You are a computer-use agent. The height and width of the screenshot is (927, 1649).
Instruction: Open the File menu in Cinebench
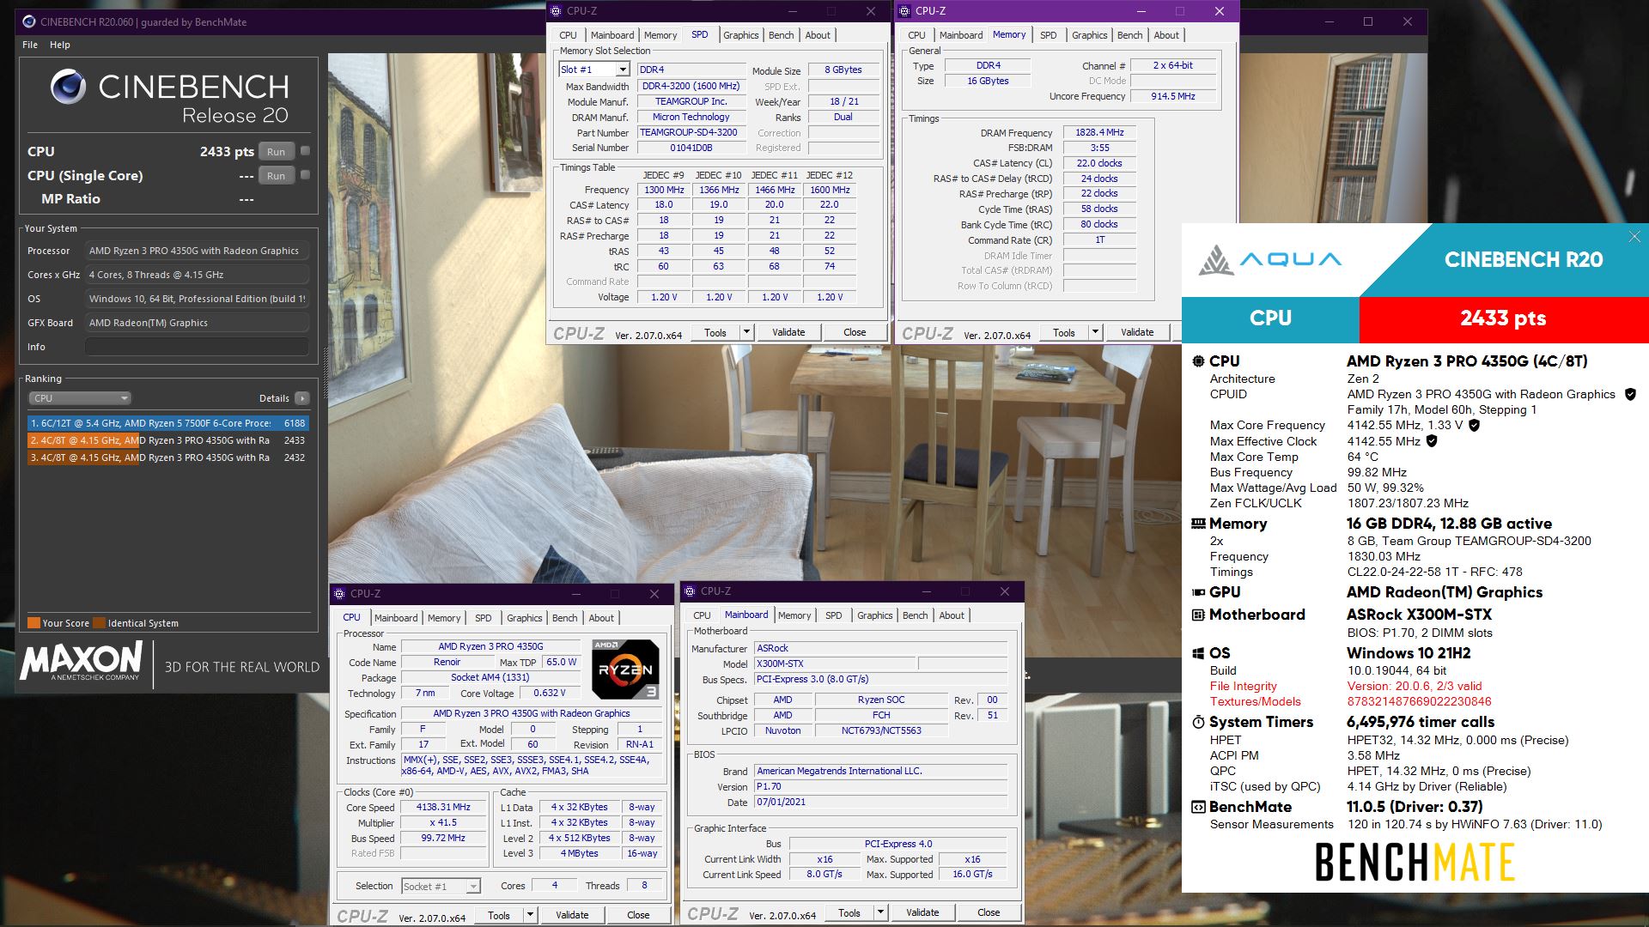pos(30,45)
